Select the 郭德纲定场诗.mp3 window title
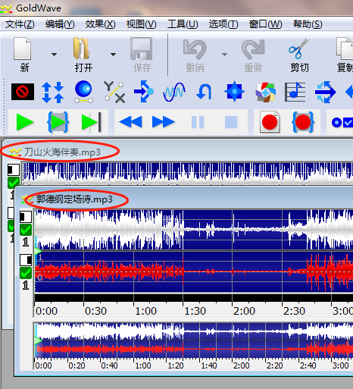 74,199
